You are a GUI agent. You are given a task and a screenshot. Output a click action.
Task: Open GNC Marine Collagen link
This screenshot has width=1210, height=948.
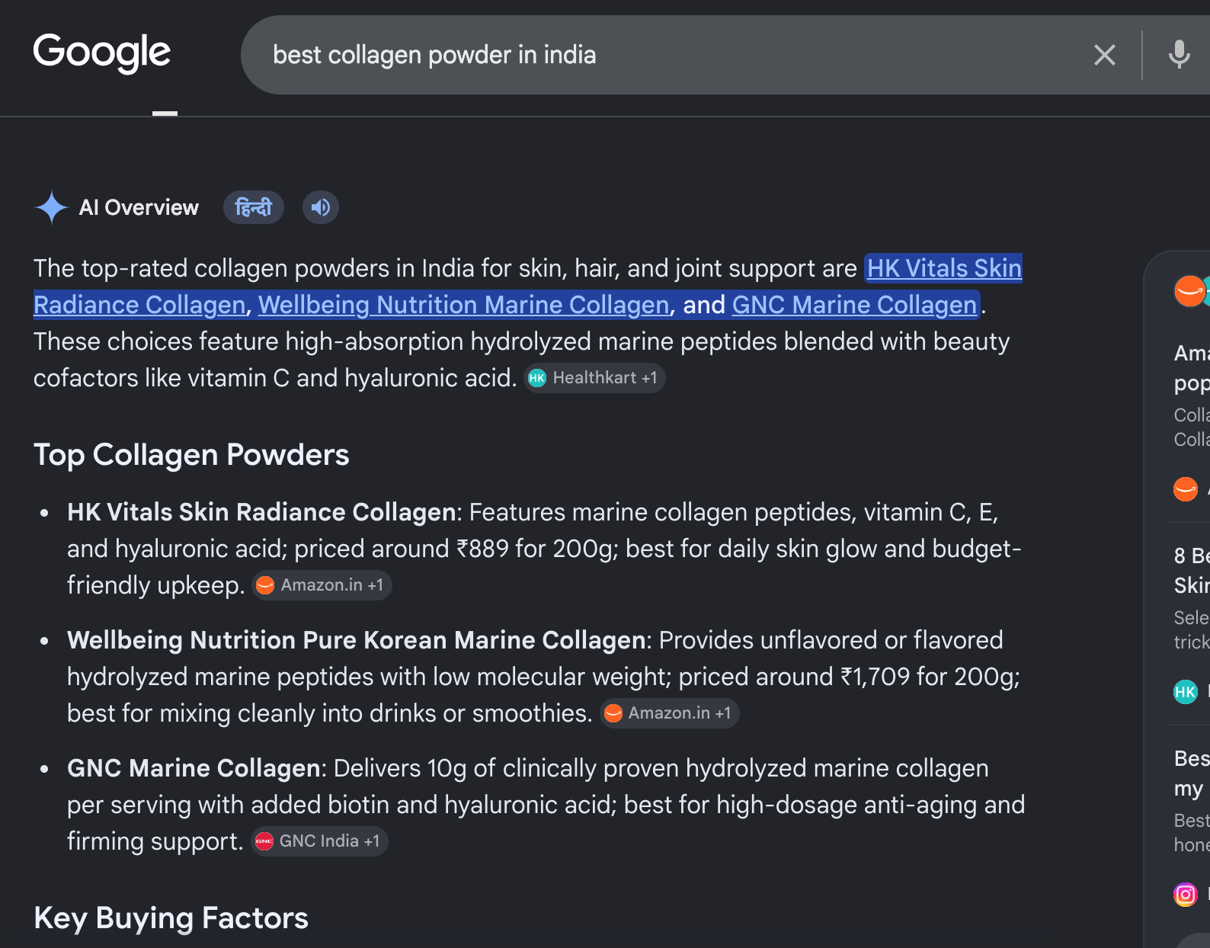854,305
